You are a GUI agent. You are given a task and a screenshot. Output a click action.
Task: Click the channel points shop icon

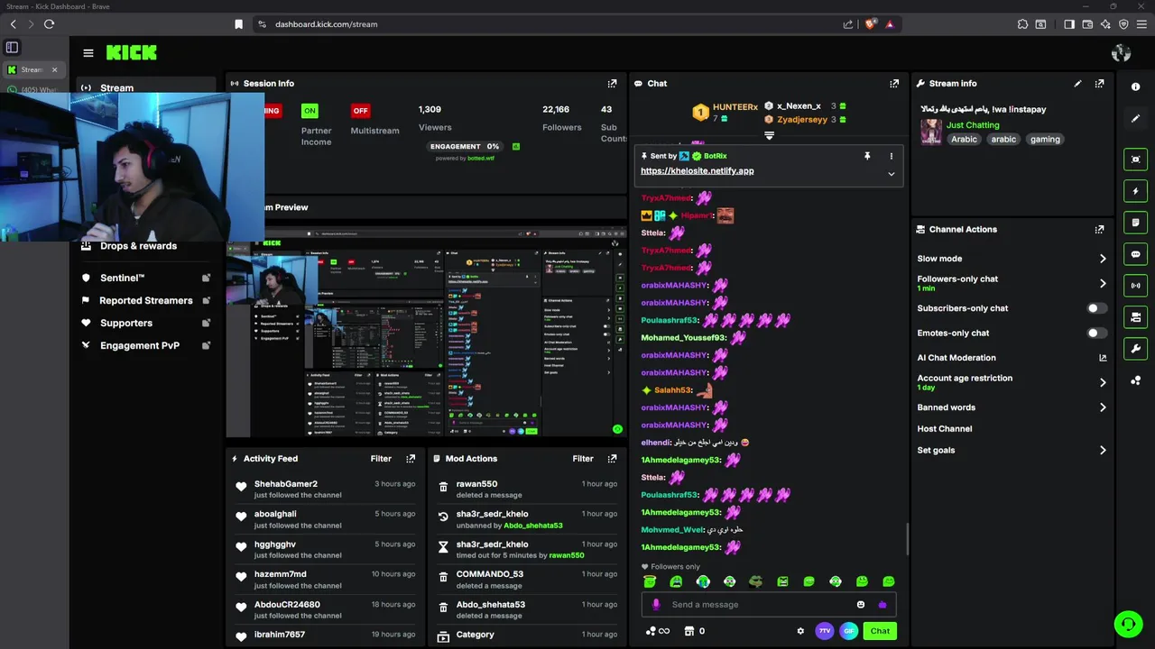(689, 631)
